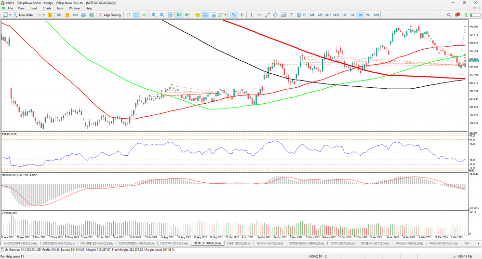Click the New Order button
Screen dimensions: 482x259
pyautogui.click(x=23, y=15)
